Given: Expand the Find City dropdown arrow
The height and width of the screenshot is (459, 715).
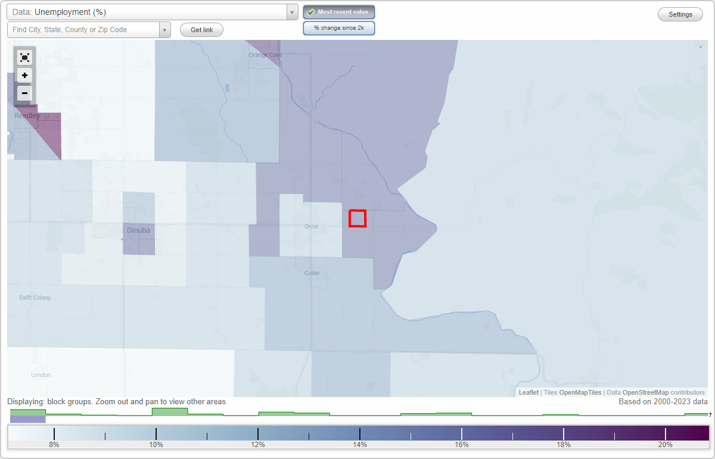Looking at the screenshot, I should tap(164, 29).
